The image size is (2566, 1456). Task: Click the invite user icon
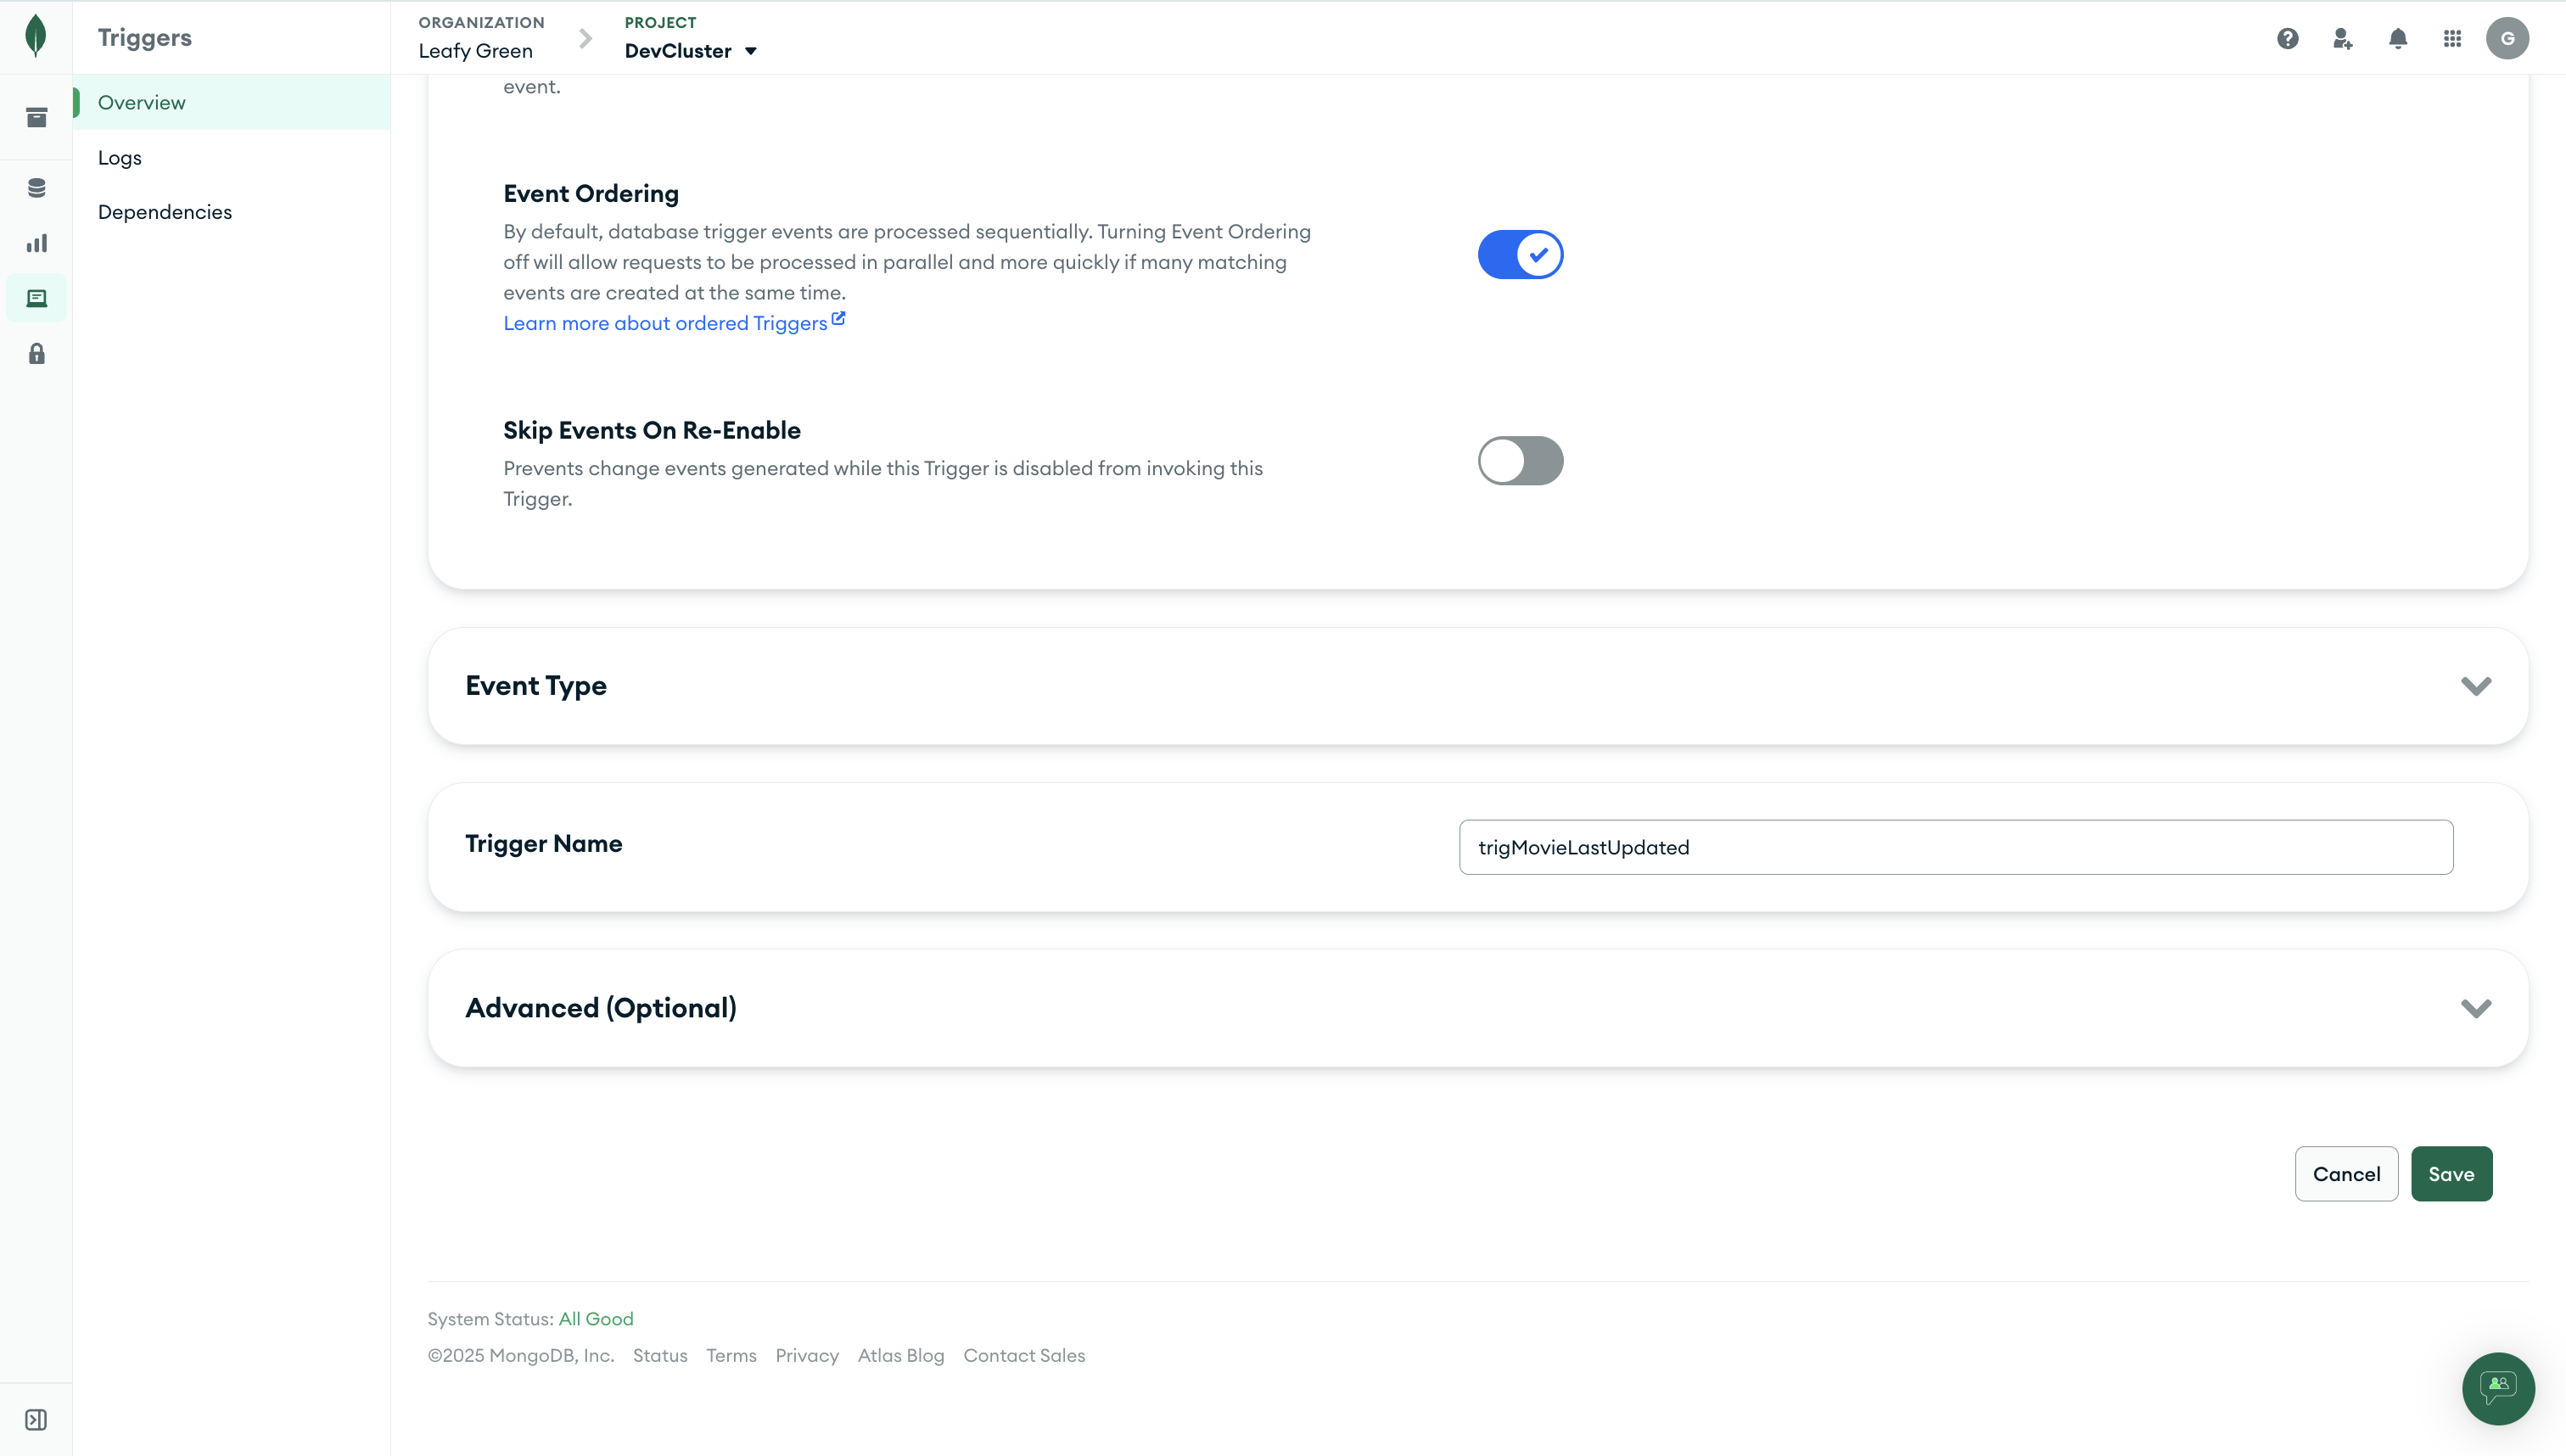(x=2342, y=38)
